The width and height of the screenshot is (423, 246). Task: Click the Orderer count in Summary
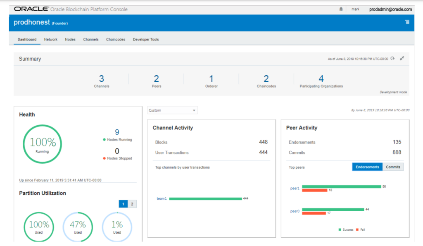(x=211, y=79)
